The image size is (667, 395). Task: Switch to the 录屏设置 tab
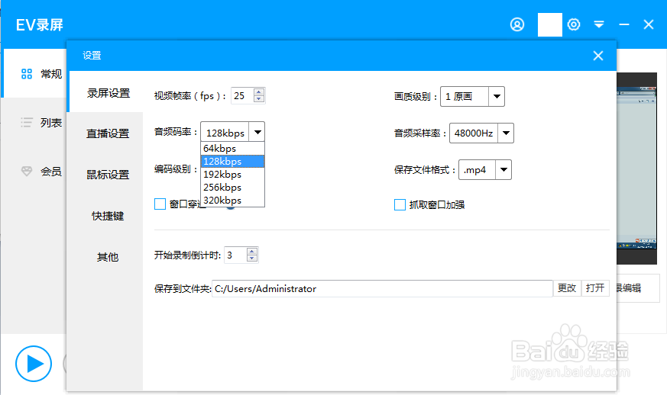coord(106,92)
